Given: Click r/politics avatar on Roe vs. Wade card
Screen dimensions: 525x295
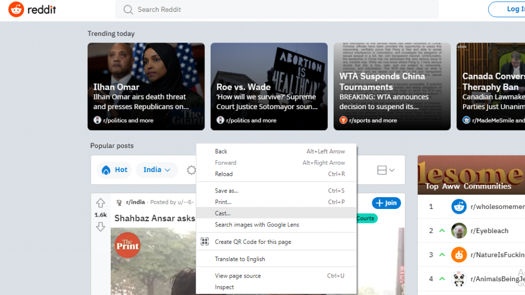Looking at the screenshot, I should click(220, 120).
